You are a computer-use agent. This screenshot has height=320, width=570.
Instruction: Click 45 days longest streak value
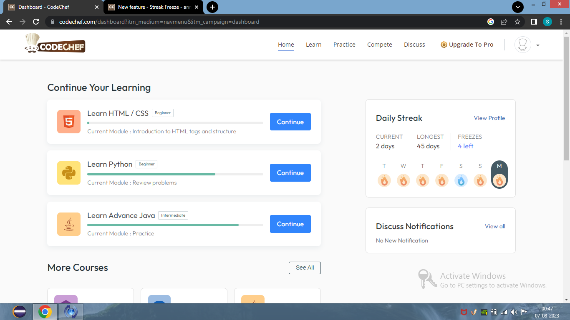pyautogui.click(x=428, y=146)
